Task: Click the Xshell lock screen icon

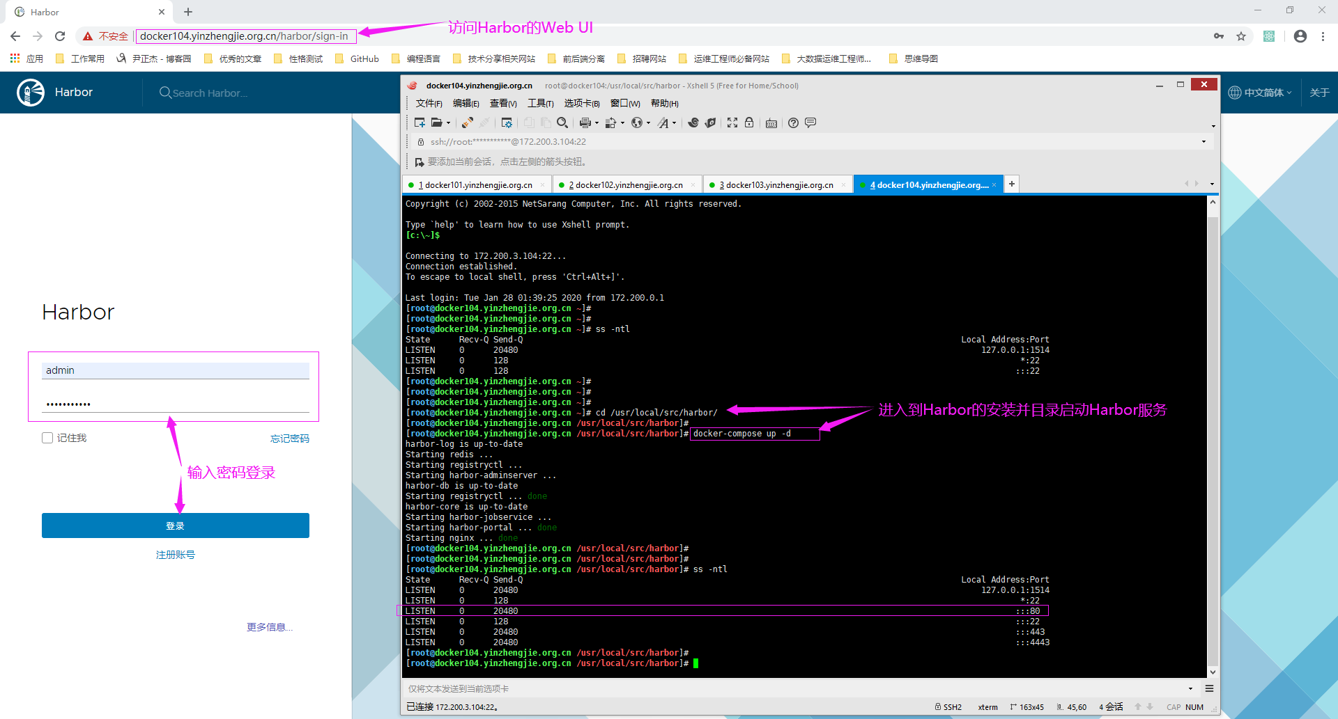Action: pyautogui.click(x=749, y=123)
